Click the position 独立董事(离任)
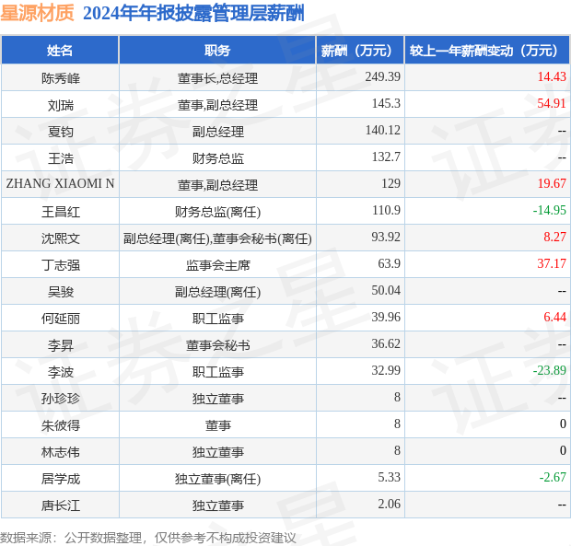This screenshot has height=546, width=571. (217, 479)
